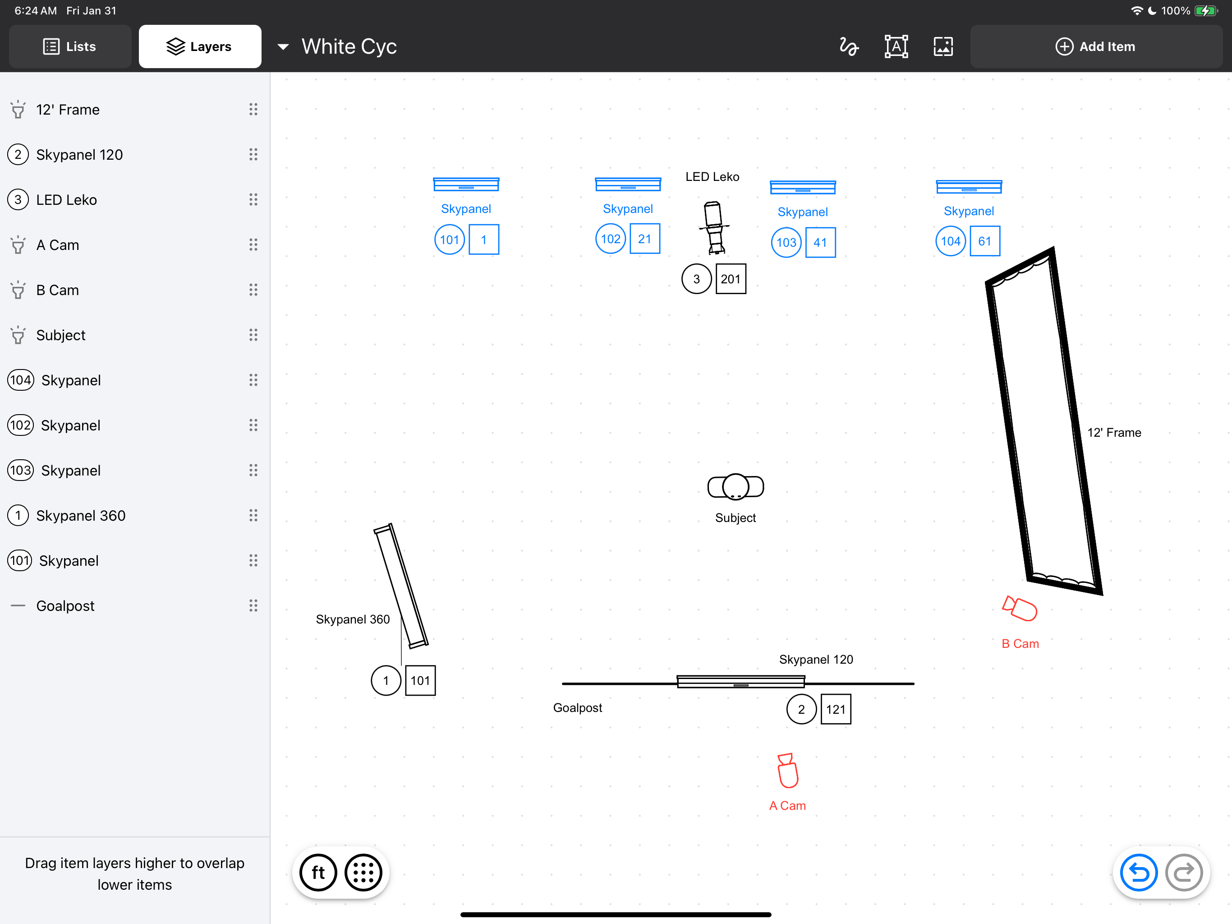The image size is (1232, 924).
Task: Select the Skypanel 102 layer row
Action: [135, 425]
